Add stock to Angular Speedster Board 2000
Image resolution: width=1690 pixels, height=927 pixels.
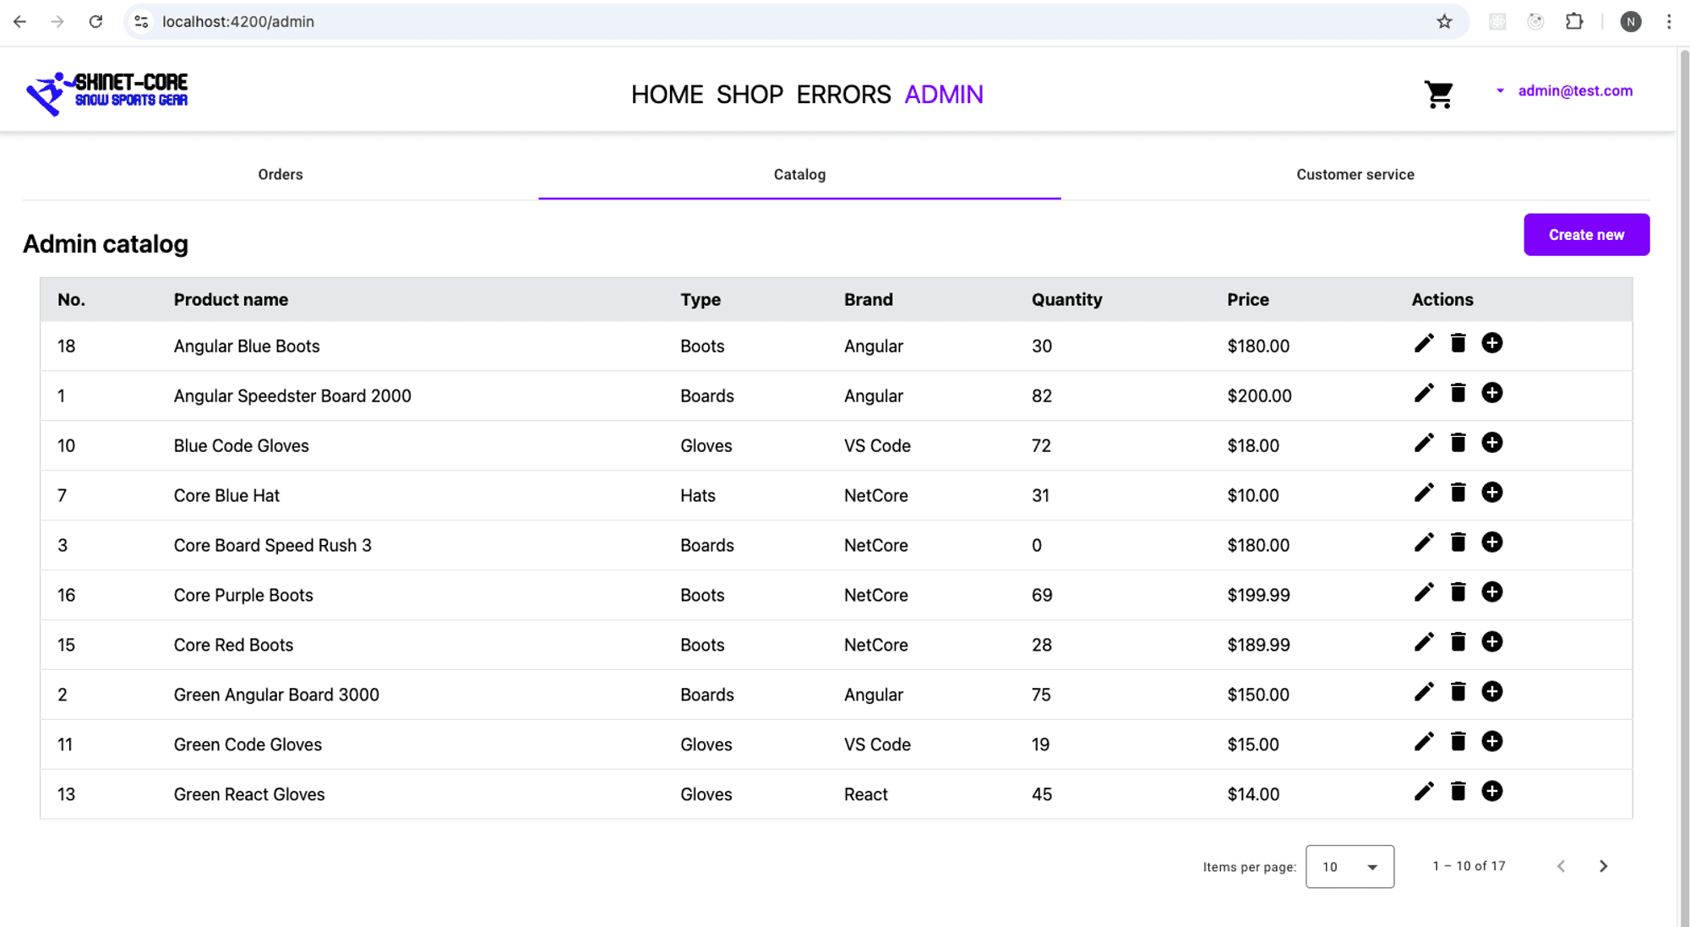(1491, 393)
